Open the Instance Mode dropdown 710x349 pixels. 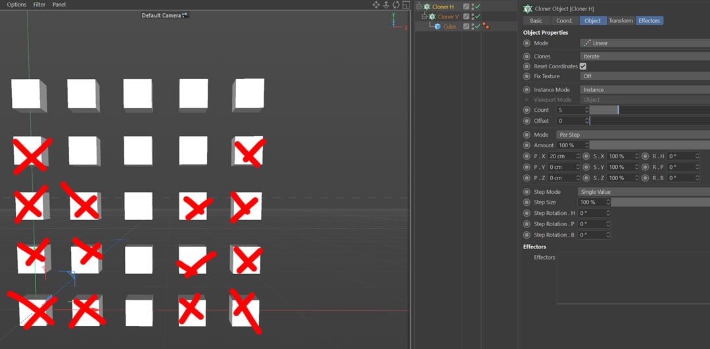645,90
